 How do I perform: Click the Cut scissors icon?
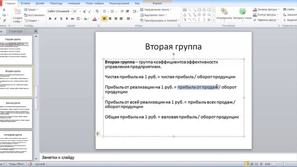point(4,10)
